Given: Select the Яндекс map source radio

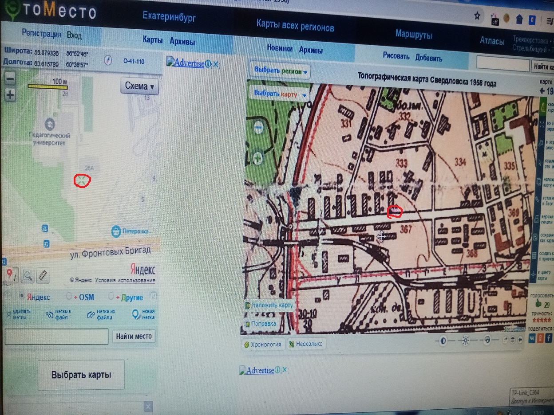Looking at the screenshot, I should point(21,296).
